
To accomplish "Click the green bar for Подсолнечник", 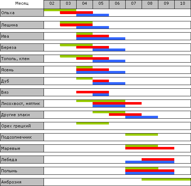I will coord(142,135).
